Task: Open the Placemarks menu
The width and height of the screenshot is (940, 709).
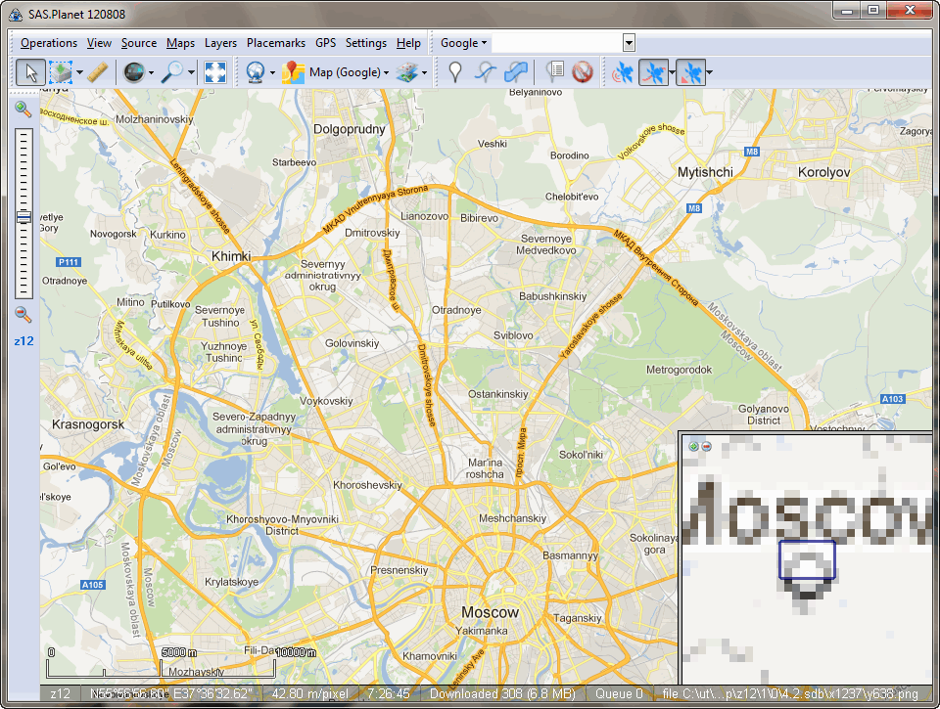Action: point(276,43)
